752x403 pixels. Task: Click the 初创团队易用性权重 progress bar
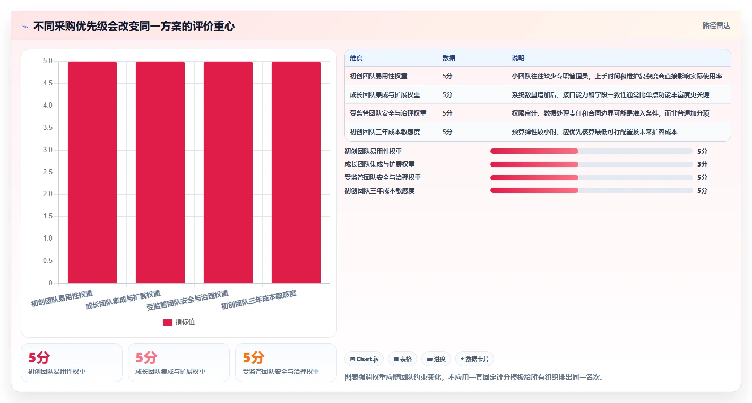tap(592, 151)
